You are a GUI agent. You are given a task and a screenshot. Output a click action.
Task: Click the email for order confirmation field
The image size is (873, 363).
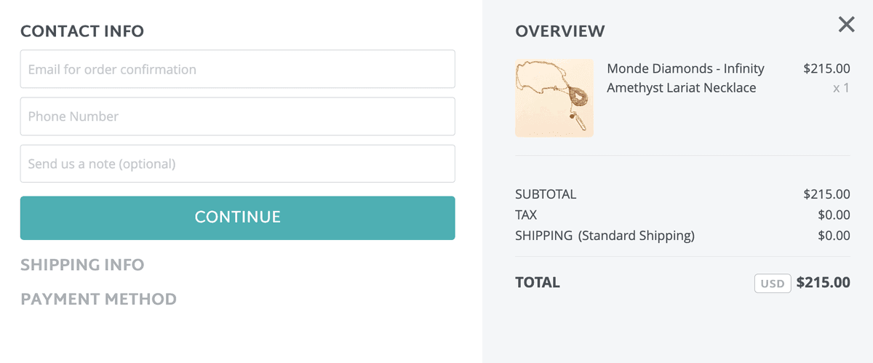[237, 69]
